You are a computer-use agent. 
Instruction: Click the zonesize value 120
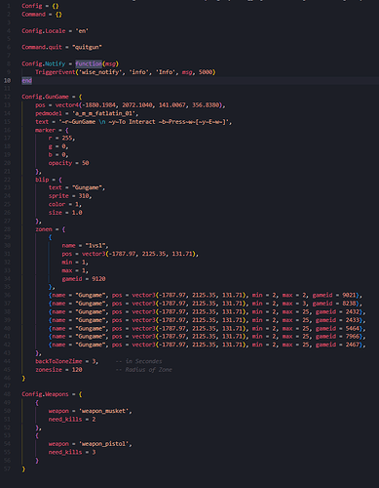click(x=77, y=370)
